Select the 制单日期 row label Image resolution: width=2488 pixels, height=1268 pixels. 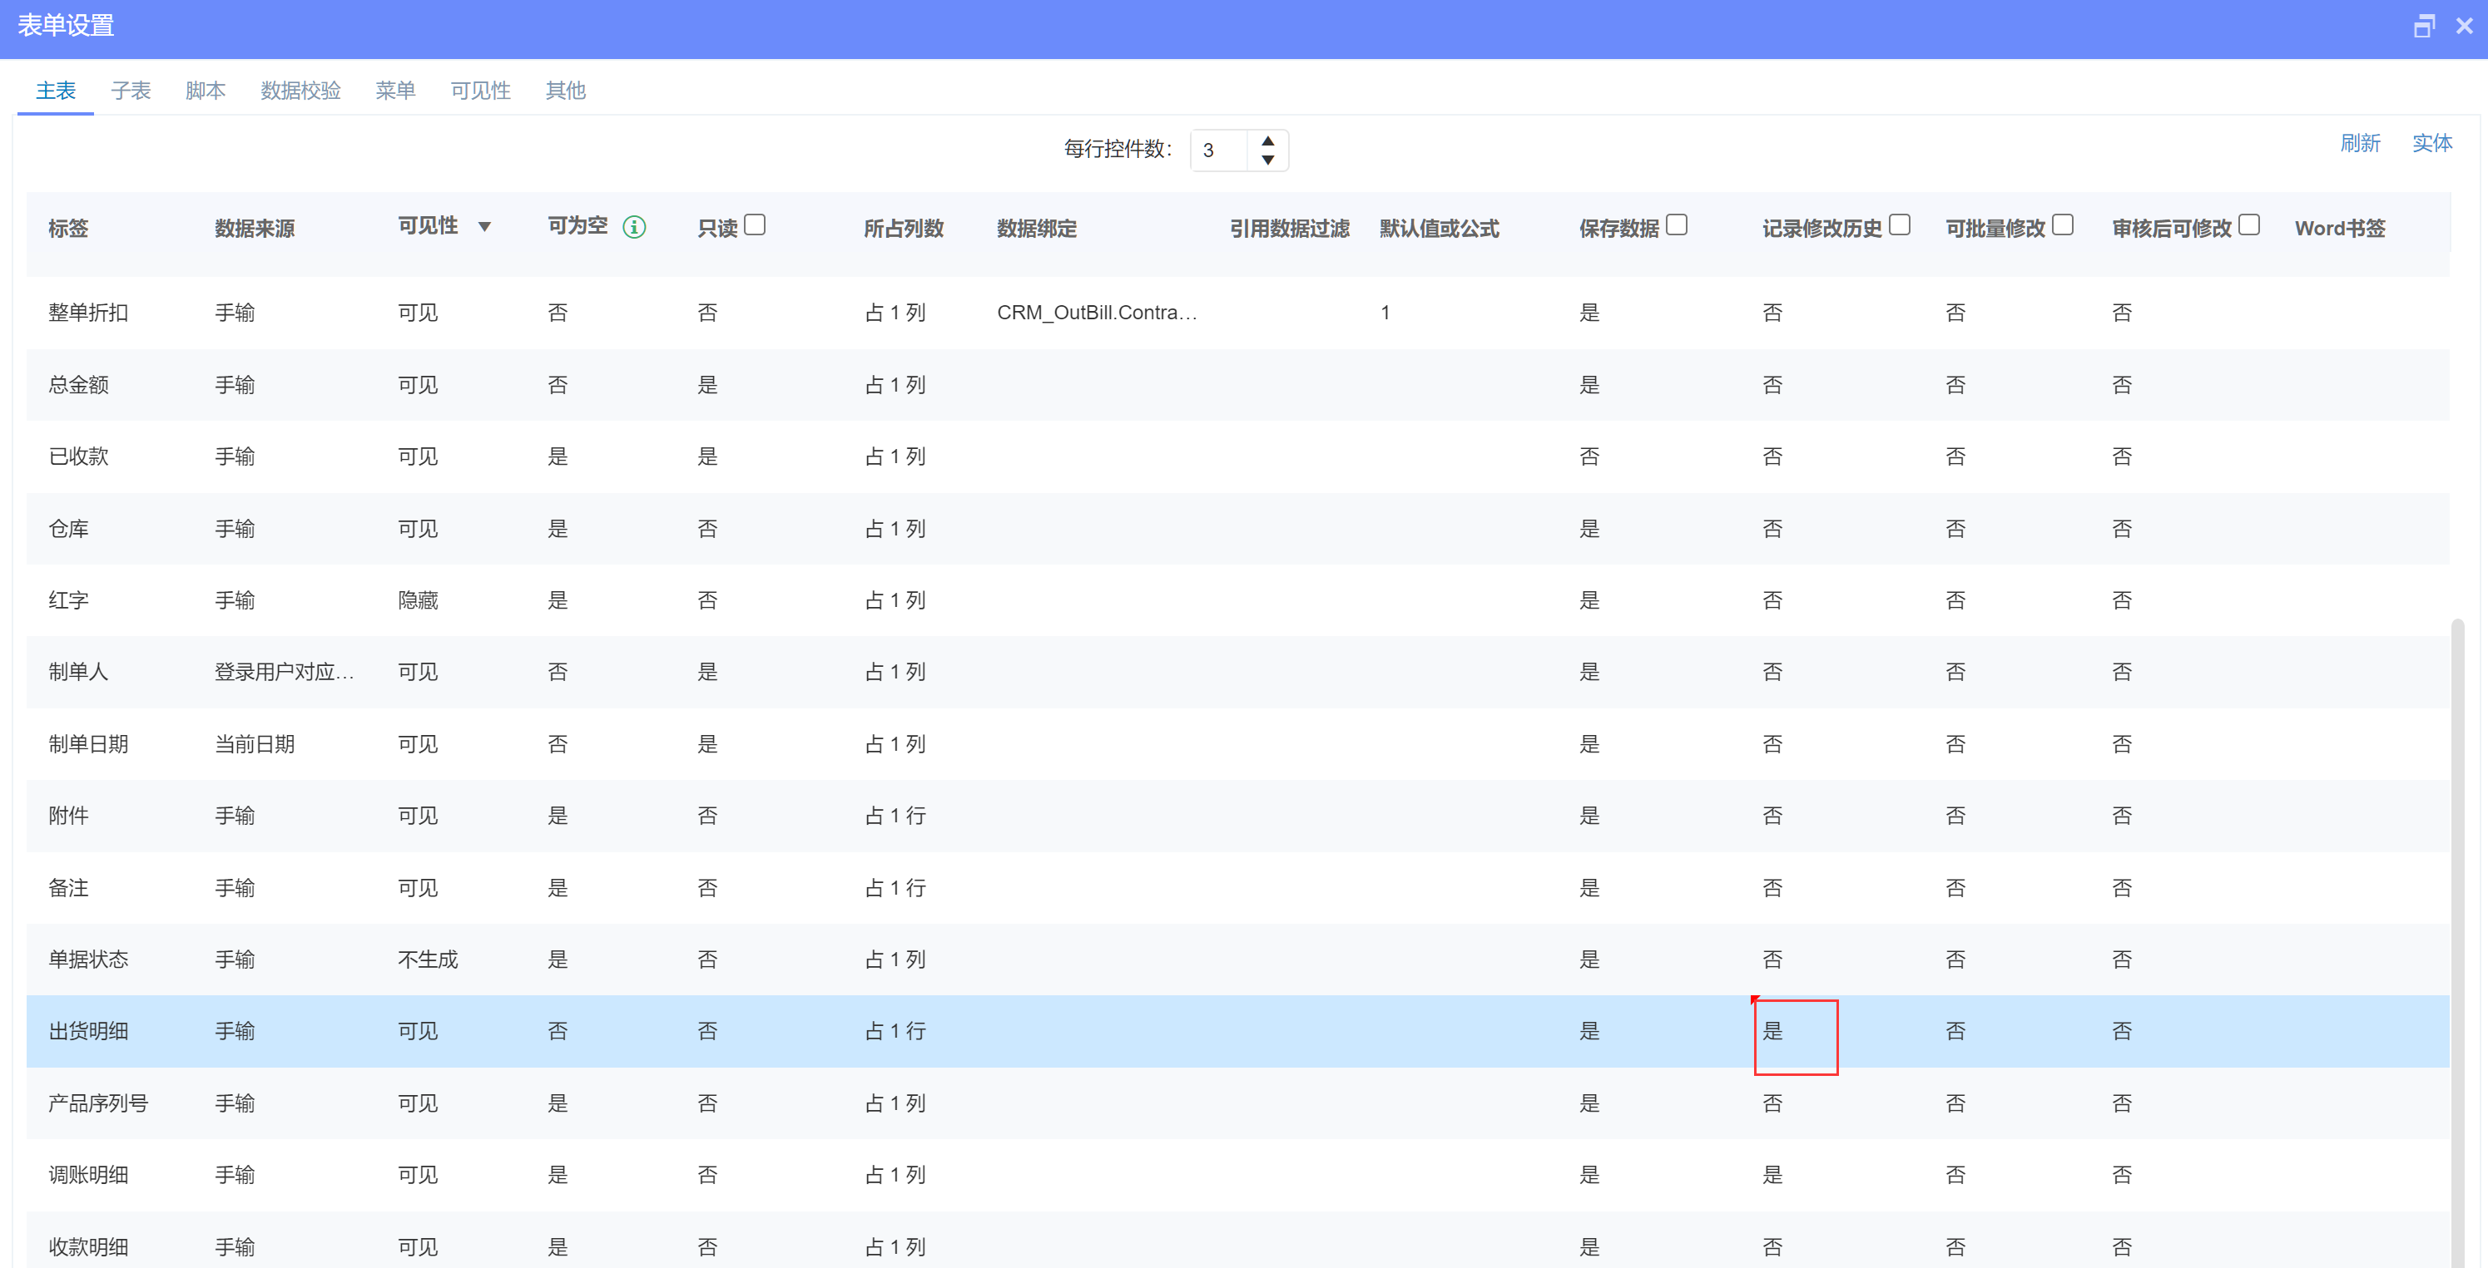(x=89, y=744)
